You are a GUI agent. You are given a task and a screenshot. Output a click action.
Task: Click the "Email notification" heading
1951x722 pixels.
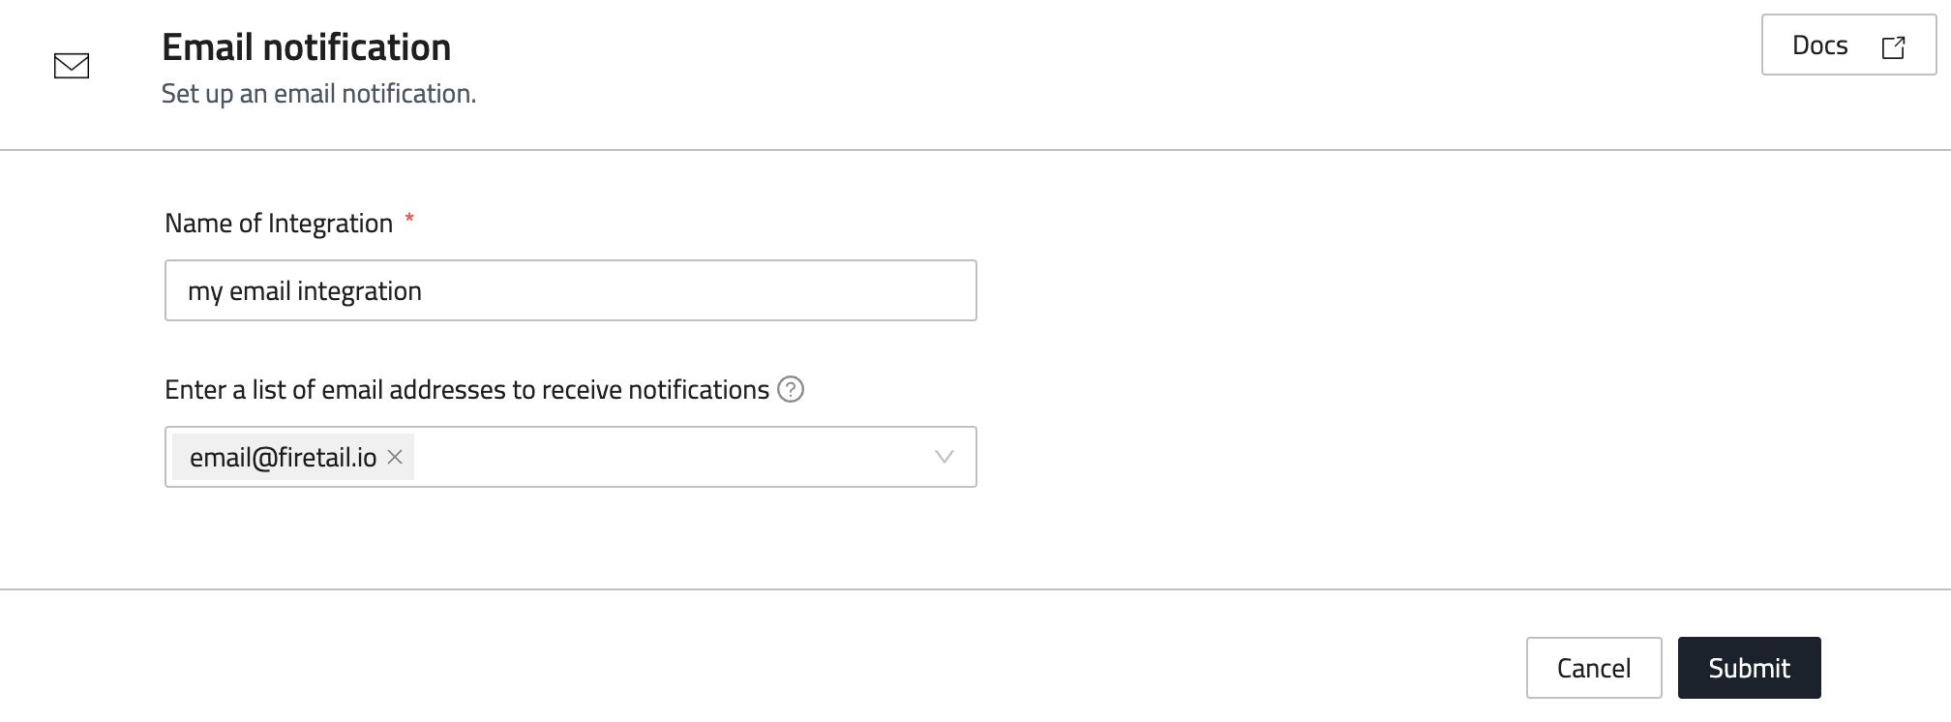(x=306, y=46)
